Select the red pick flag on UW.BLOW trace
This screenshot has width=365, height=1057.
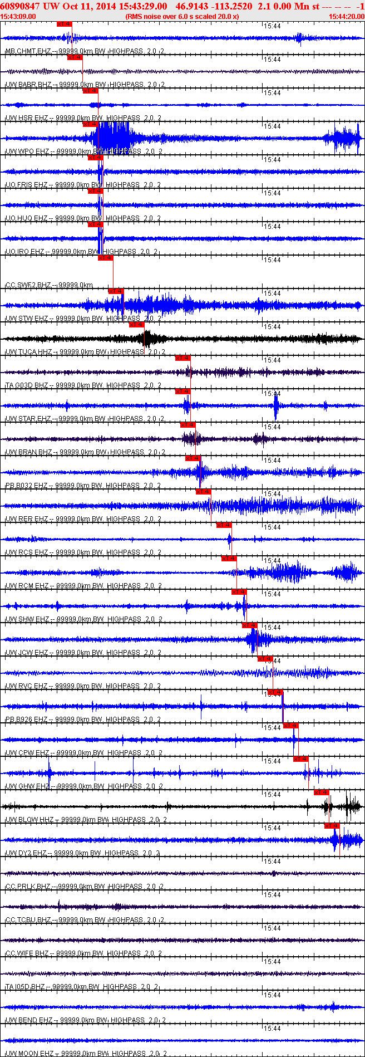pyautogui.click(x=322, y=792)
